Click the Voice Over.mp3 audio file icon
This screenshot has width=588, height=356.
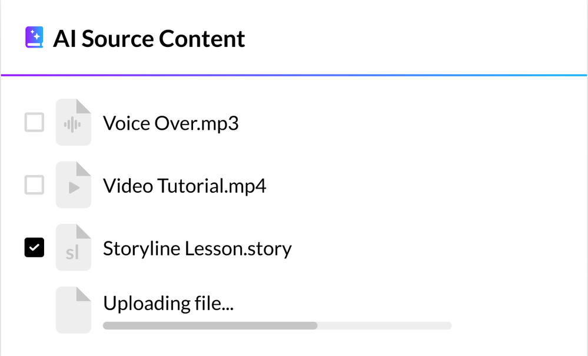point(73,123)
